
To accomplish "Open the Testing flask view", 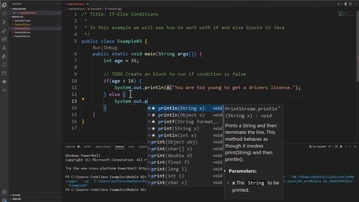I will 4,48.
